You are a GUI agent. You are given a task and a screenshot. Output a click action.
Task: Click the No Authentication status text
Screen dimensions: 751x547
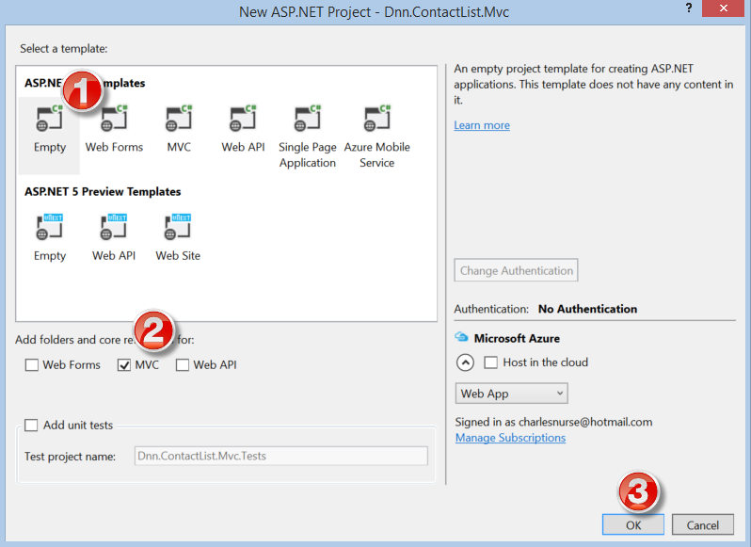(587, 309)
